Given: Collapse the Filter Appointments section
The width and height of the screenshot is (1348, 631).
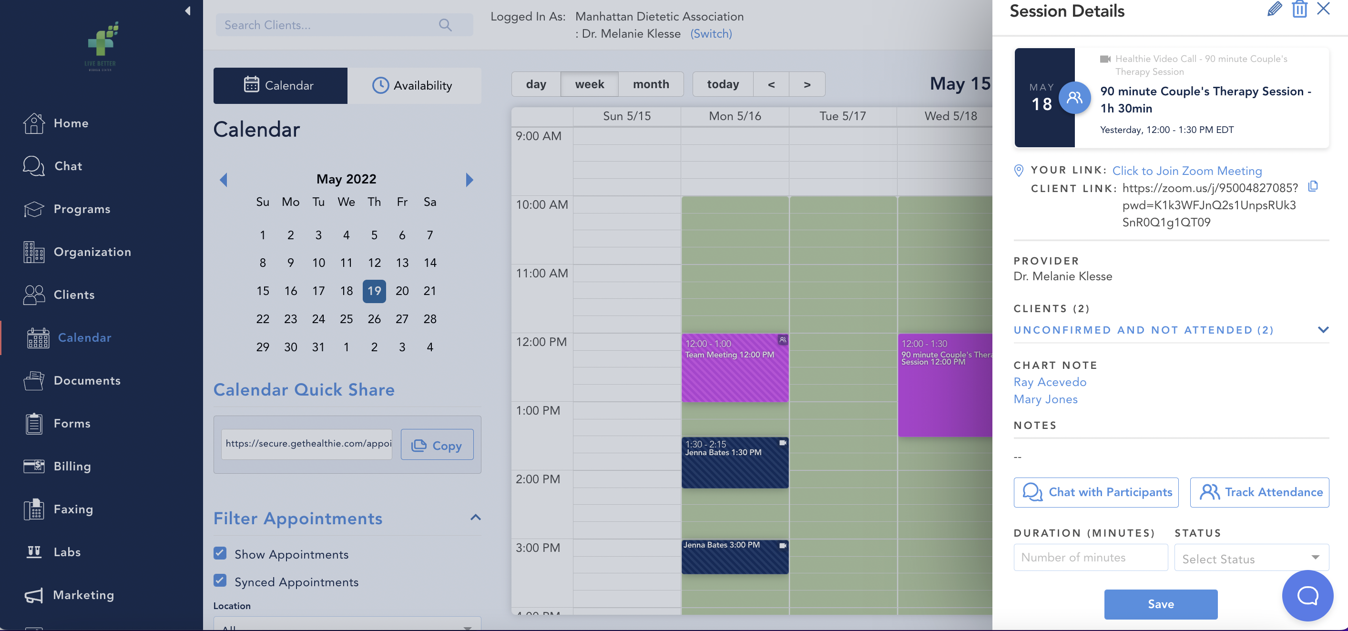Looking at the screenshot, I should (475, 518).
